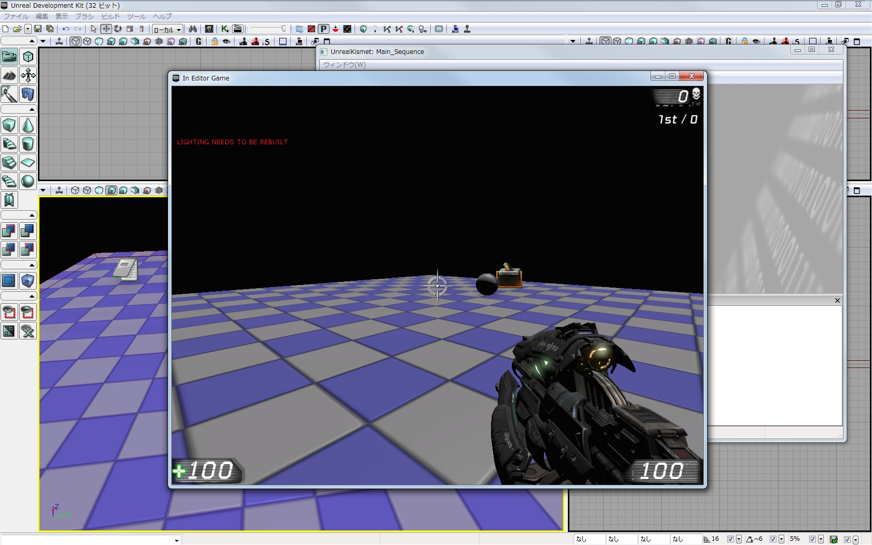Adjust the camera speed slider in toolbar
872x545 pixels.
268,29
